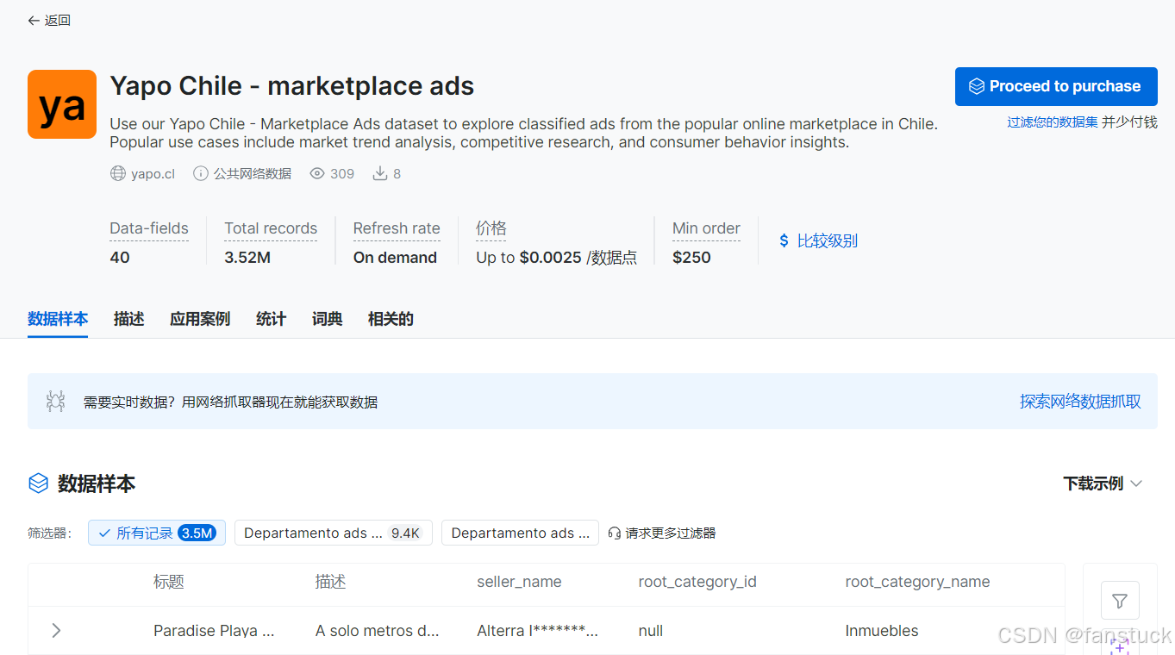Open the 比较级别 link
This screenshot has height=655, width=1175.
(x=828, y=240)
